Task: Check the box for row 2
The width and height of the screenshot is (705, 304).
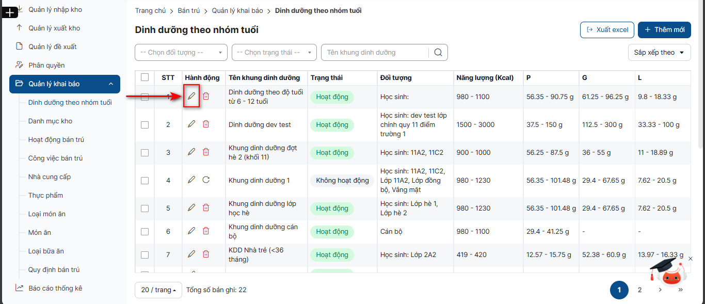Action: [x=145, y=124]
